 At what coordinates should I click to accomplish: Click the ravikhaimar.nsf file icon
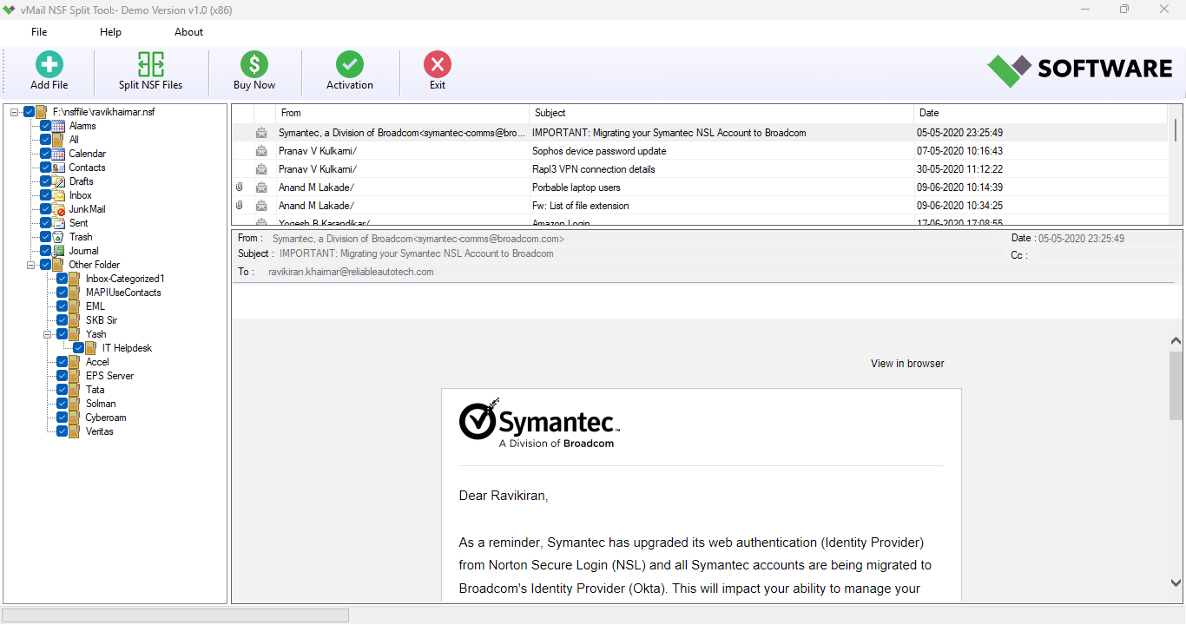click(43, 112)
